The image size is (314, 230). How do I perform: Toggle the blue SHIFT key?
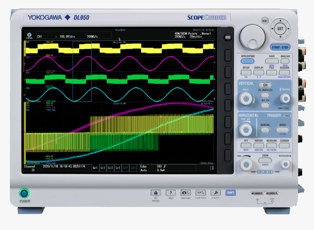point(231,193)
